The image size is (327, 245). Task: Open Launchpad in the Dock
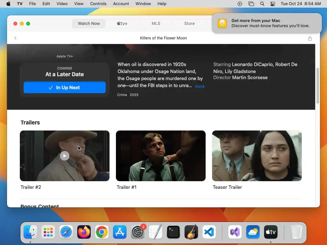tap(48, 232)
